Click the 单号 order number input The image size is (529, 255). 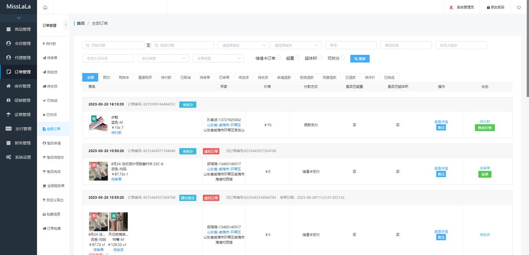pyautogui.click(x=351, y=45)
